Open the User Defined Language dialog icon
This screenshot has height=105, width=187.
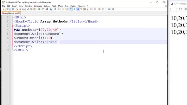[81, 9]
